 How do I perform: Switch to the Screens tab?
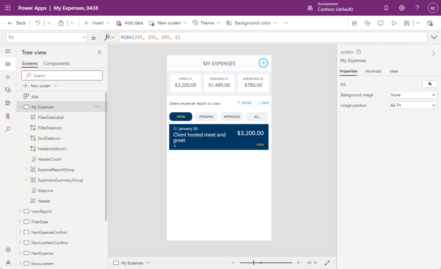[x=30, y=64]
